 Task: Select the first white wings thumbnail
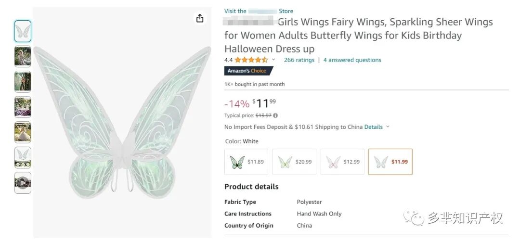click(x=23, y=31)
